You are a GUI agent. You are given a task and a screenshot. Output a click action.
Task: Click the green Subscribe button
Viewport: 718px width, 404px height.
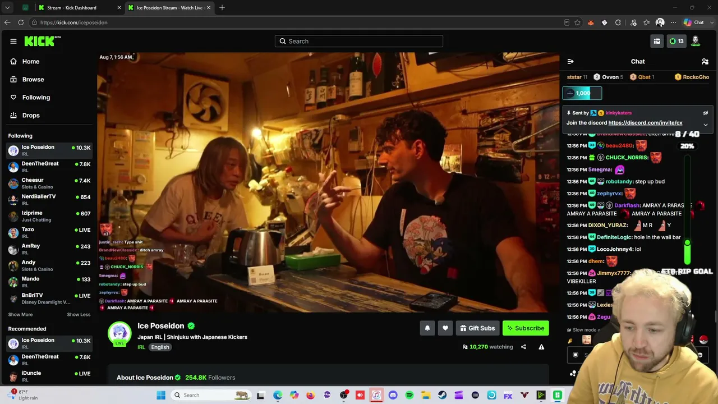pos(526,328)
